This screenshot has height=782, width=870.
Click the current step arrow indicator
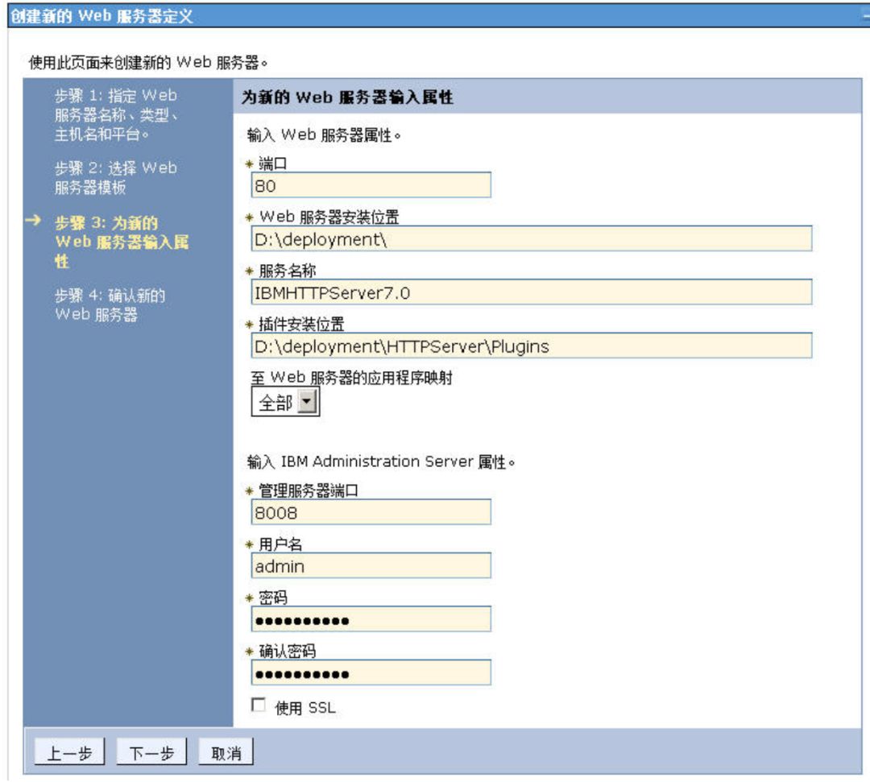[33, 221]
